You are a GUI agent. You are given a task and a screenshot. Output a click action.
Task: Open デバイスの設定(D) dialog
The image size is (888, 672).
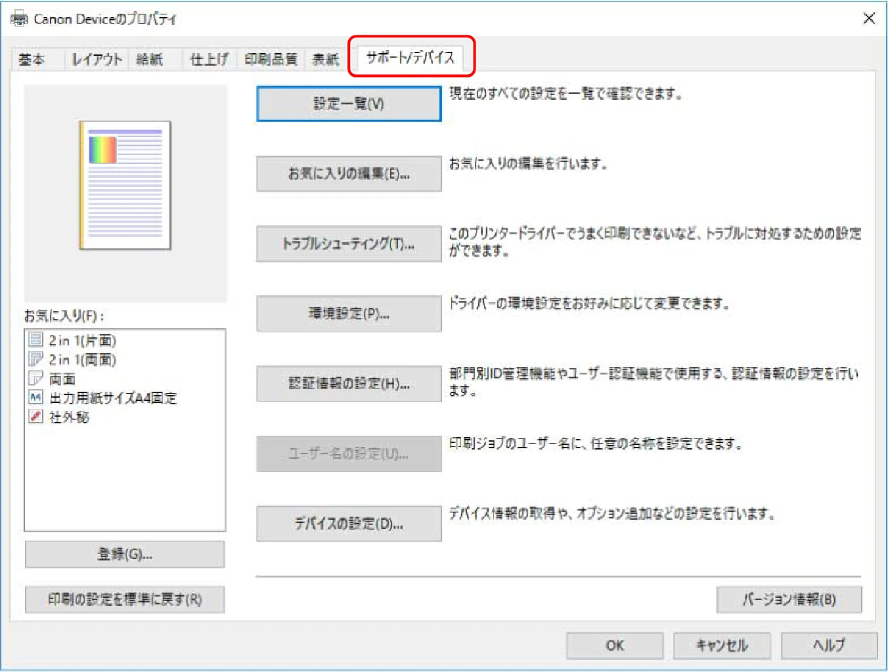point(349,524)
